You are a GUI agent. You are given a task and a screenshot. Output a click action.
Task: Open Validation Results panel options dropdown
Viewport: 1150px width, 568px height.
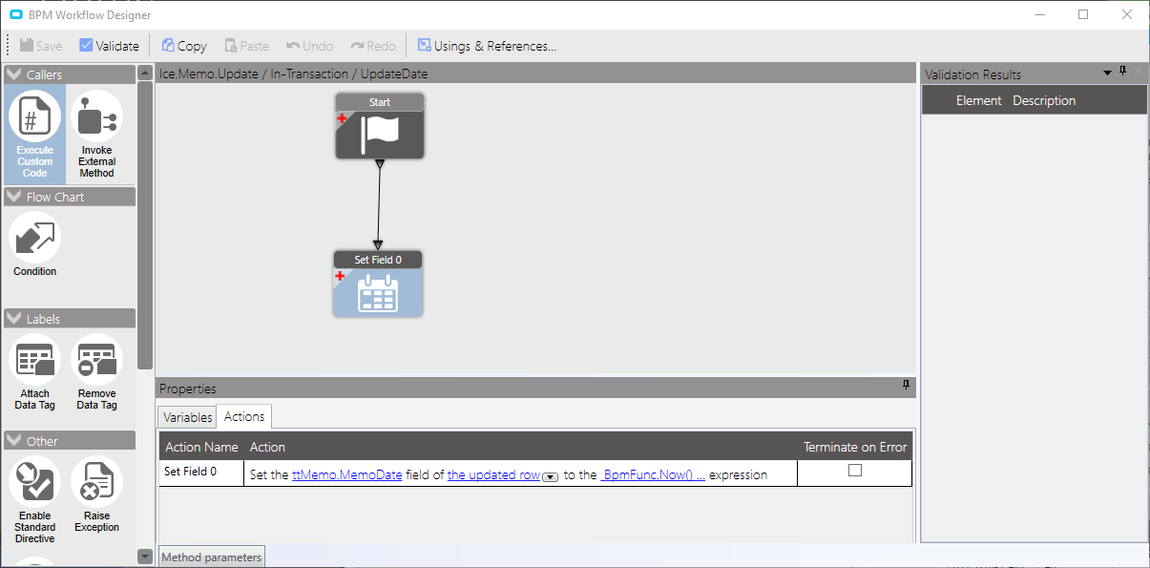click(1108, 73)
